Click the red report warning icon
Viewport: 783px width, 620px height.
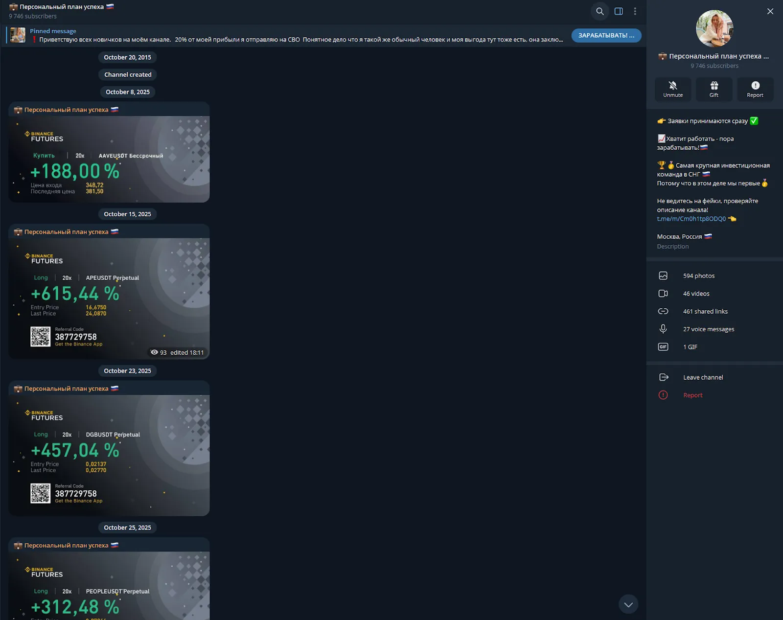(x=663, y=395)
